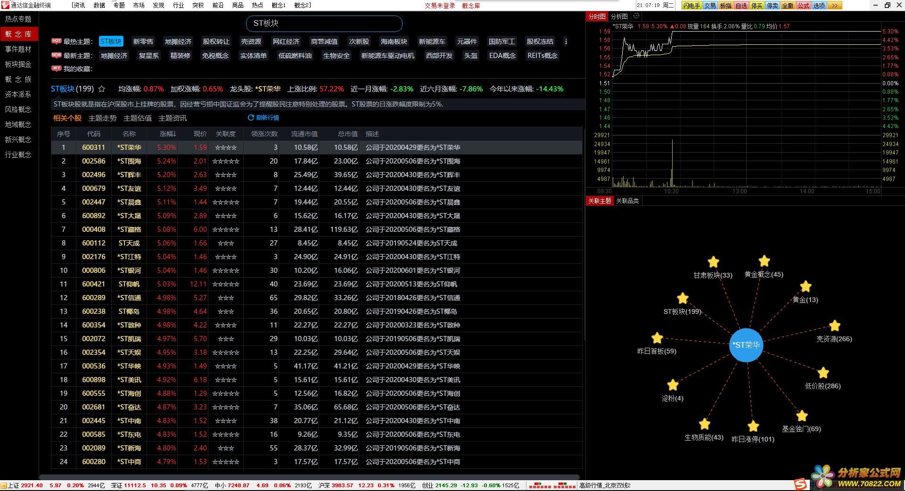Click the HOT badge beside 最热主题
This screenshot has width=905, height=491.
[57, 41]
